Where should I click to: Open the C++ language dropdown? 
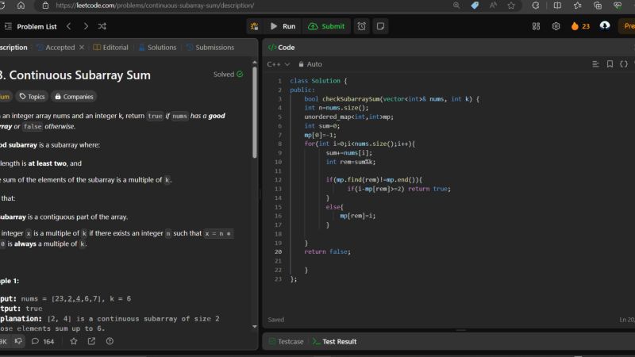(278, 64)
